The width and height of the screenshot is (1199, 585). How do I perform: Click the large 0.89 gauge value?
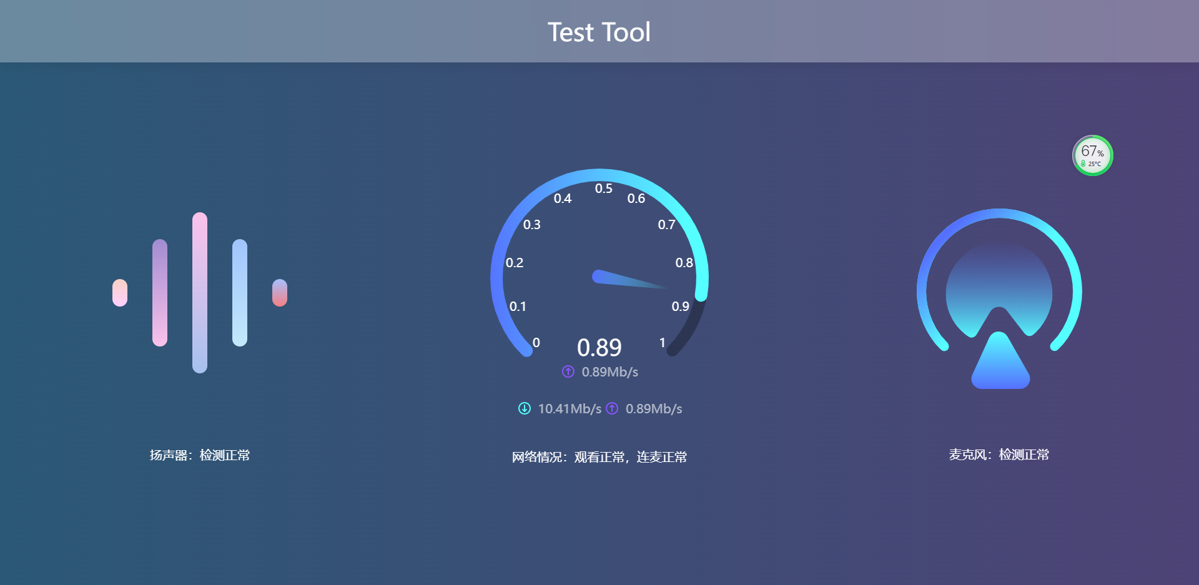599,348
